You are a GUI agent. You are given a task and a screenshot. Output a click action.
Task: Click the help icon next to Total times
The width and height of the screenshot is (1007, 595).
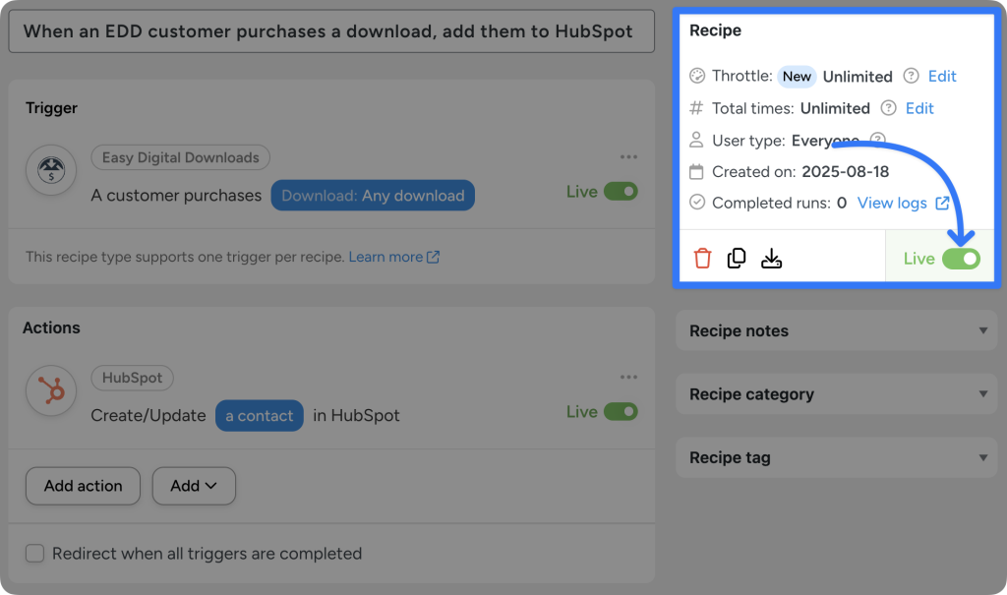click(x=888, y=108)
